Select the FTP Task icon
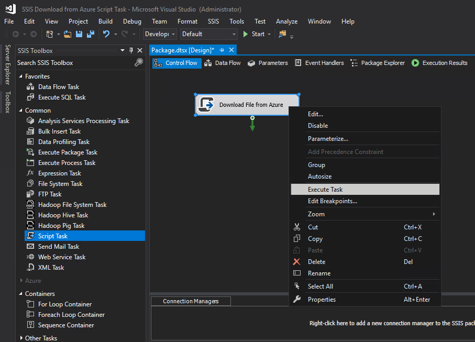 tap(30, 194)
